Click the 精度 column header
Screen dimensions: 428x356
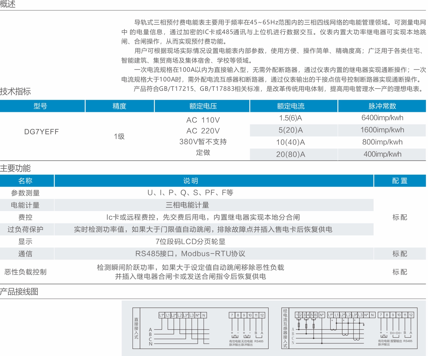119,106
